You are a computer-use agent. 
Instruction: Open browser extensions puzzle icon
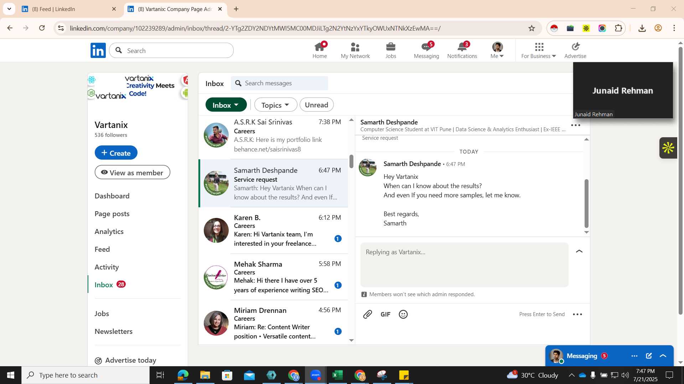click(618, 28)
